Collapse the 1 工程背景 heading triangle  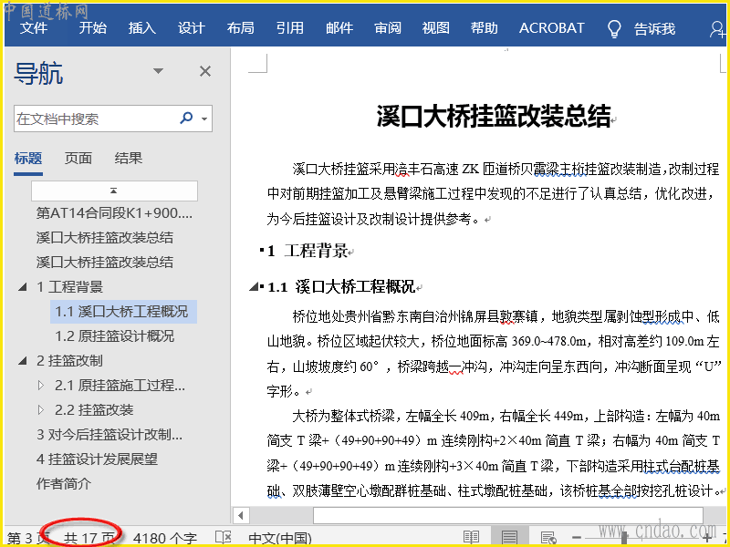coord(22,287)
